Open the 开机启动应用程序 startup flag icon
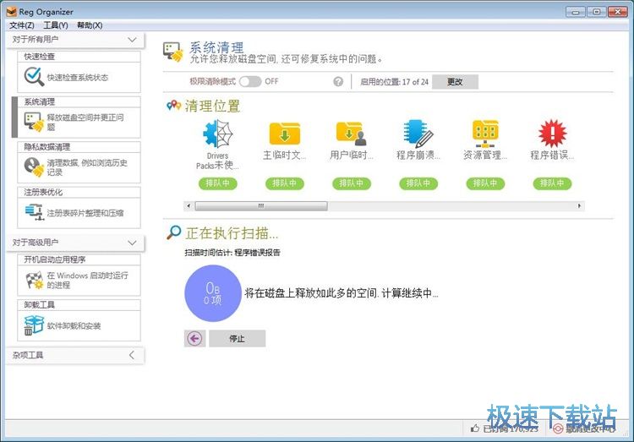 point(34,281)
